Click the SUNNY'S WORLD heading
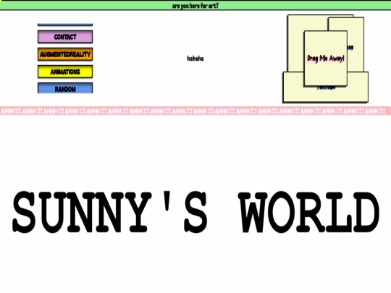 coord(196,212)
